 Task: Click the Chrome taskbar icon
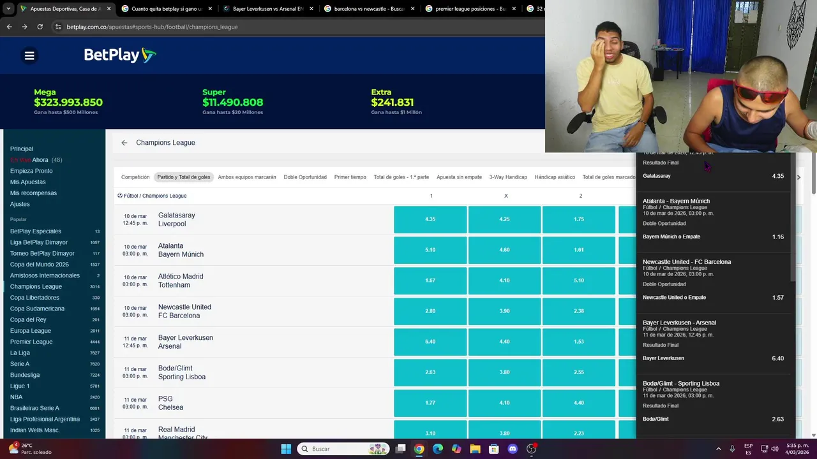pyautogui.click(x=419, y=449)
